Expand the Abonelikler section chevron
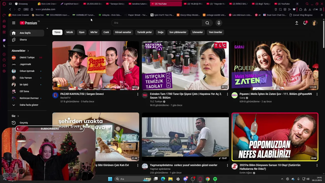 (28, 51)
